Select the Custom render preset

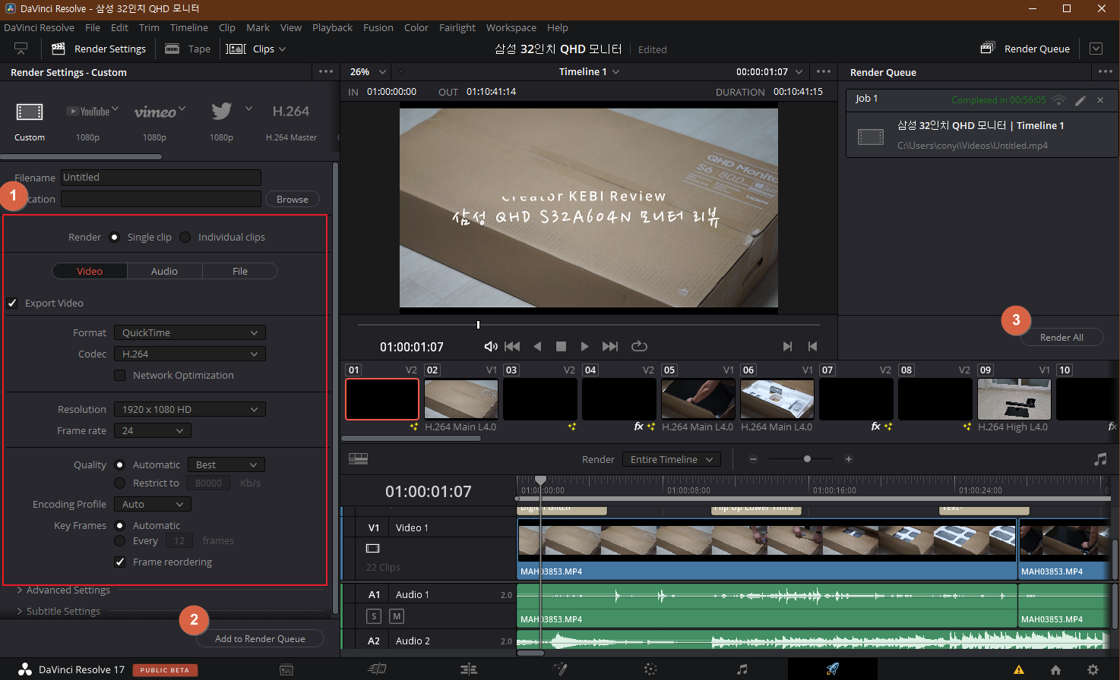pyautogui.click(x=30, y=121)
